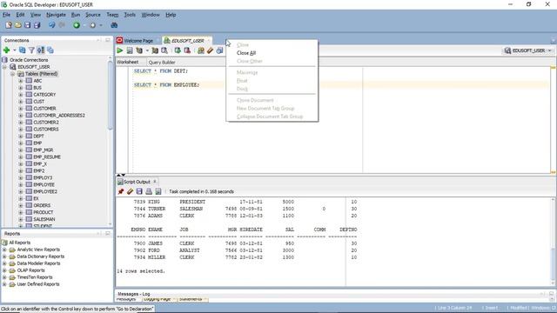Expand the User Defined Reports folder
Viewport: 557px width, 313px height.
pos(4,284)
